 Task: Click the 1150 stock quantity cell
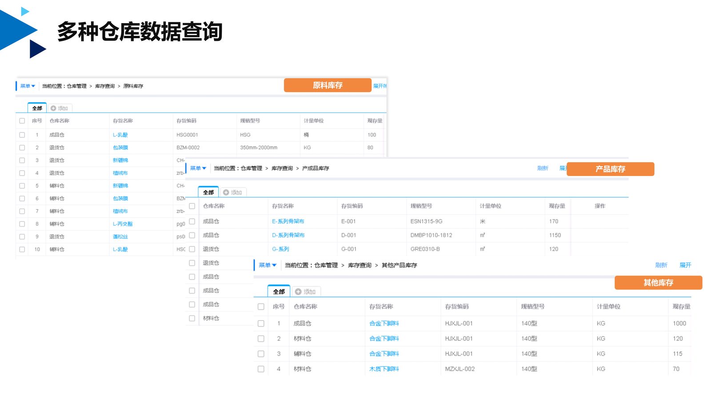(x=555, y=235)
